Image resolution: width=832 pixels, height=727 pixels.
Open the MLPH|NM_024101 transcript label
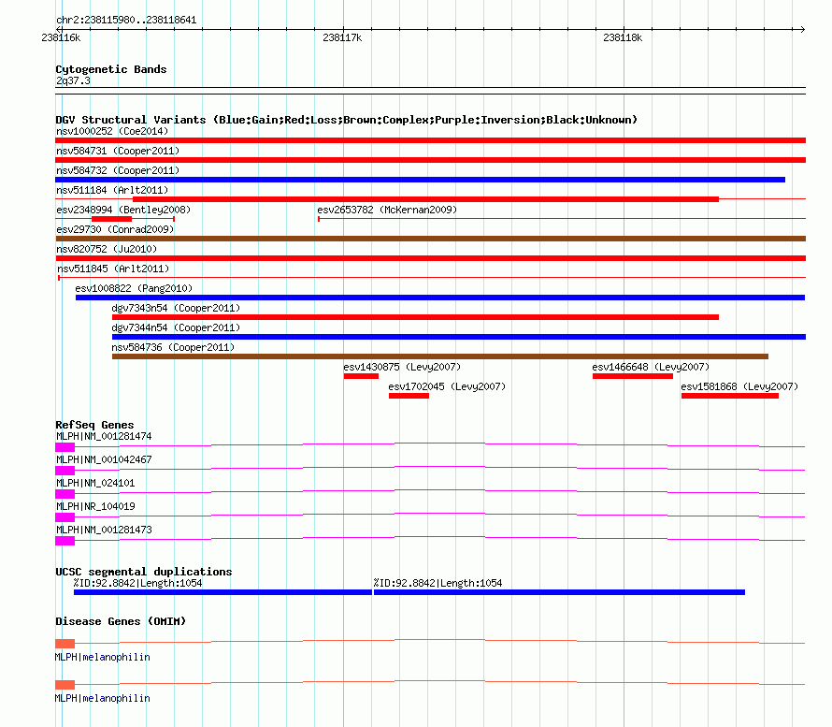coord(95,483)
